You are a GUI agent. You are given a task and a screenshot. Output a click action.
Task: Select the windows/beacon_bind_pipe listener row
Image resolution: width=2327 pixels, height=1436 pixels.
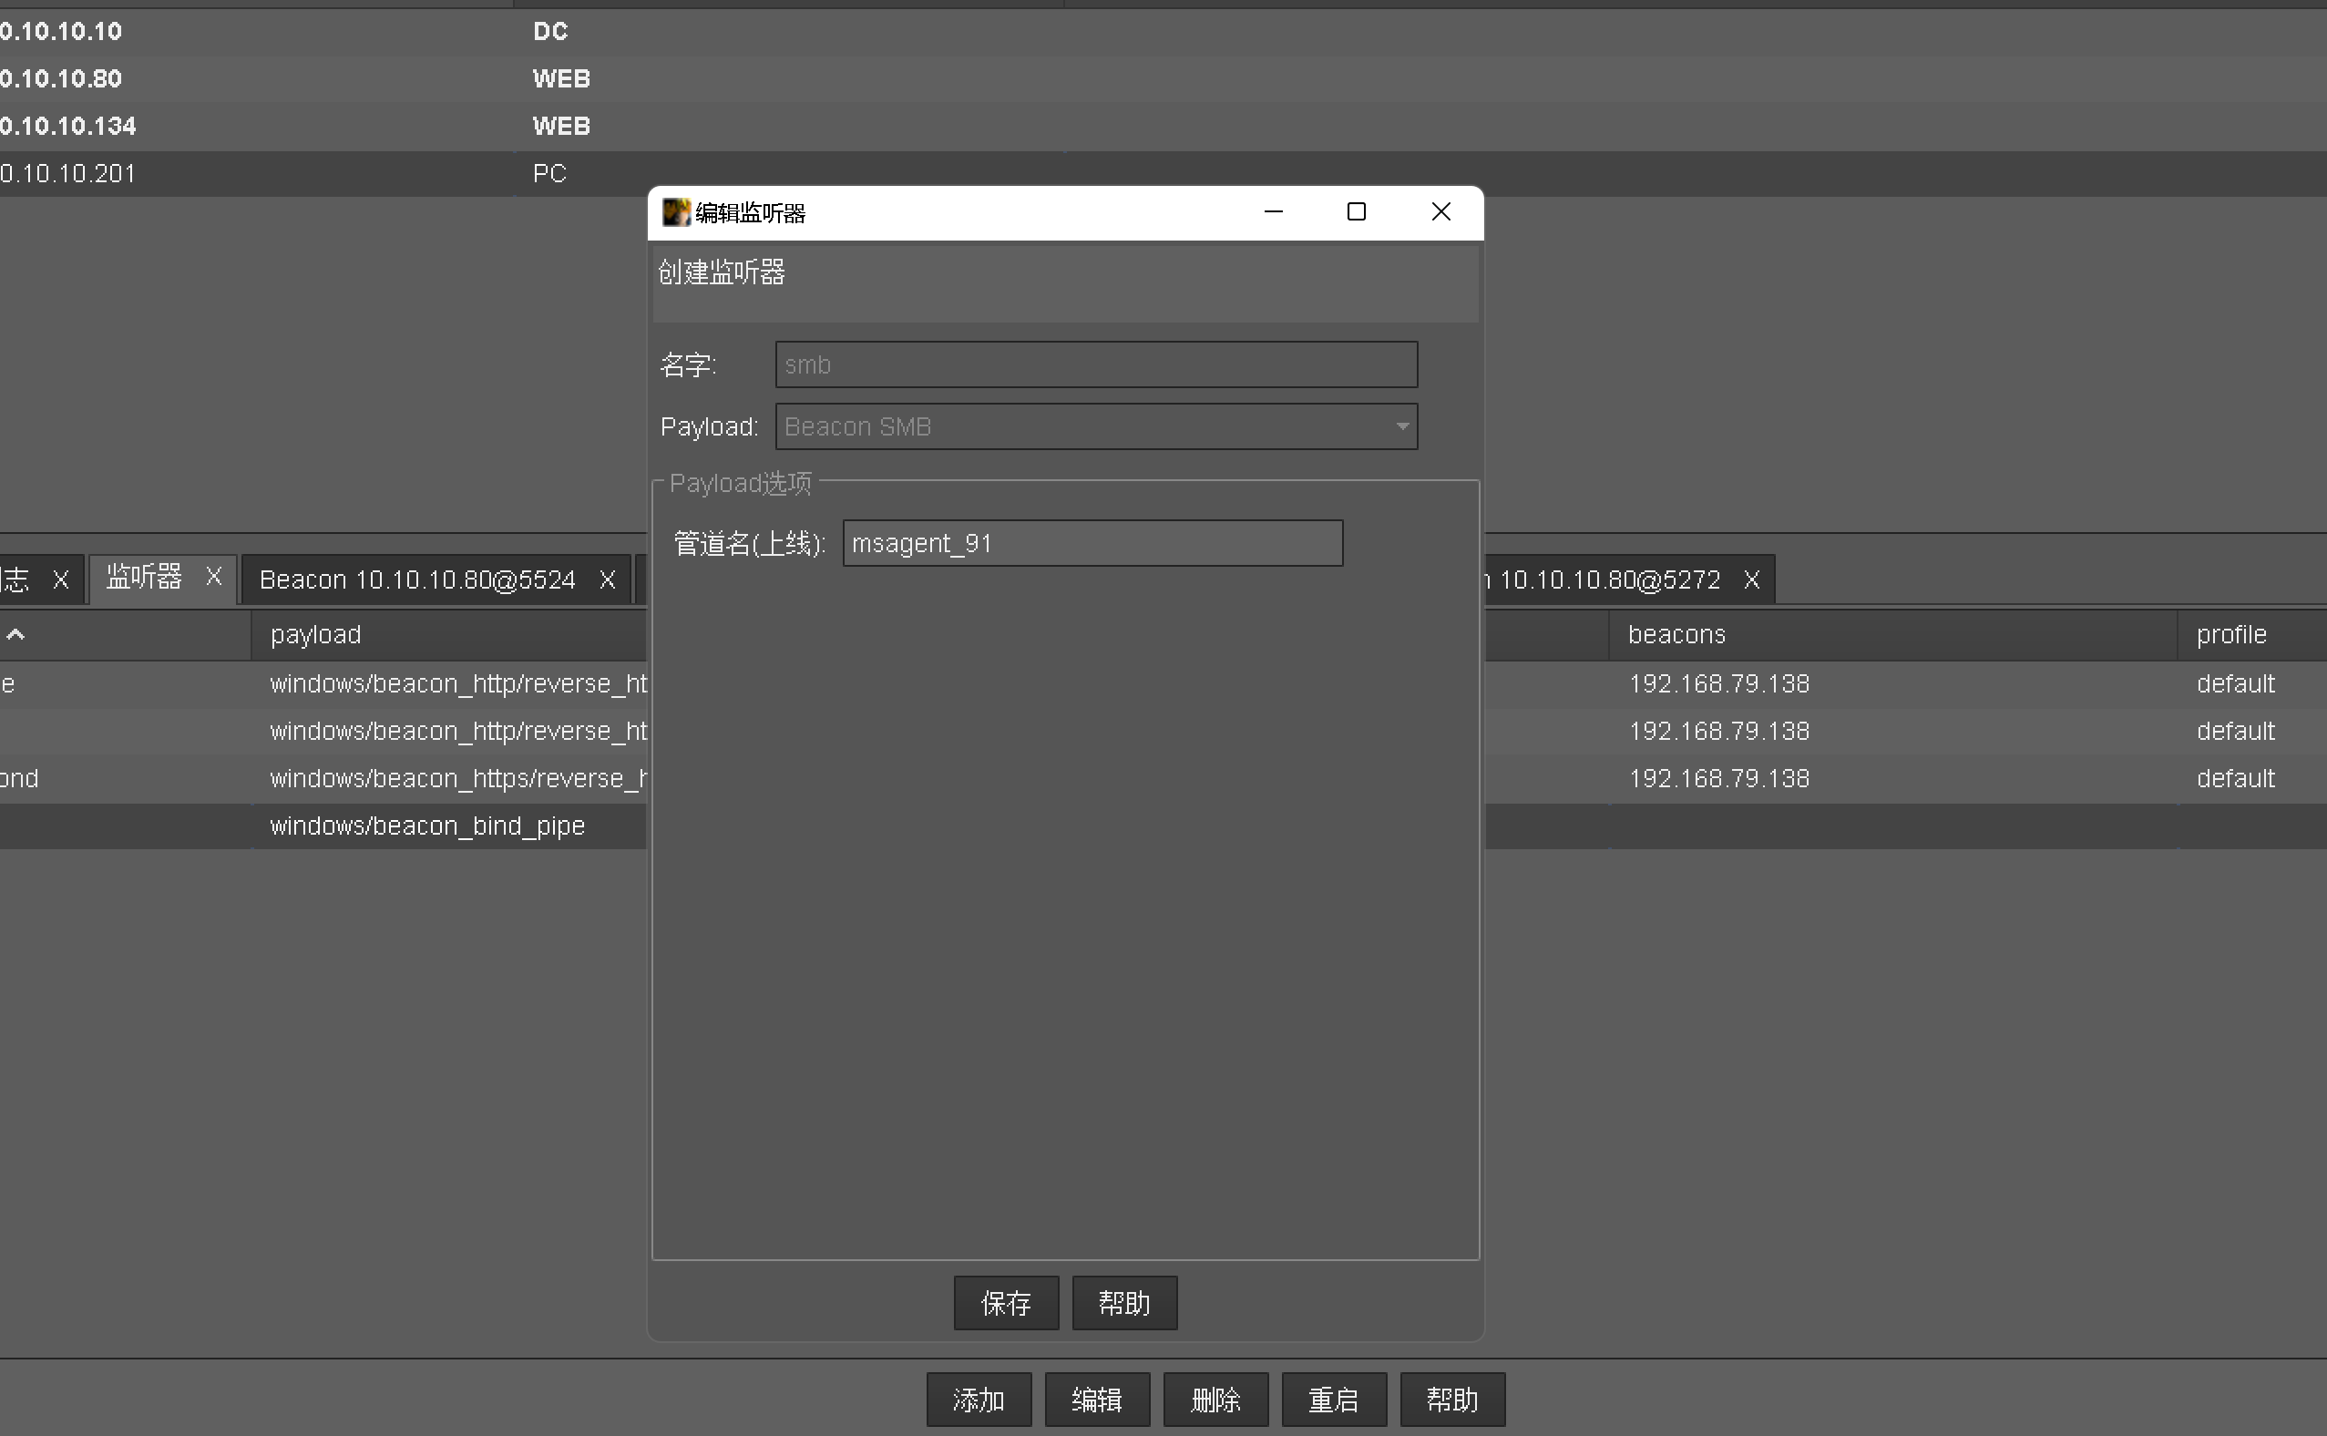[x=427, y=826]
